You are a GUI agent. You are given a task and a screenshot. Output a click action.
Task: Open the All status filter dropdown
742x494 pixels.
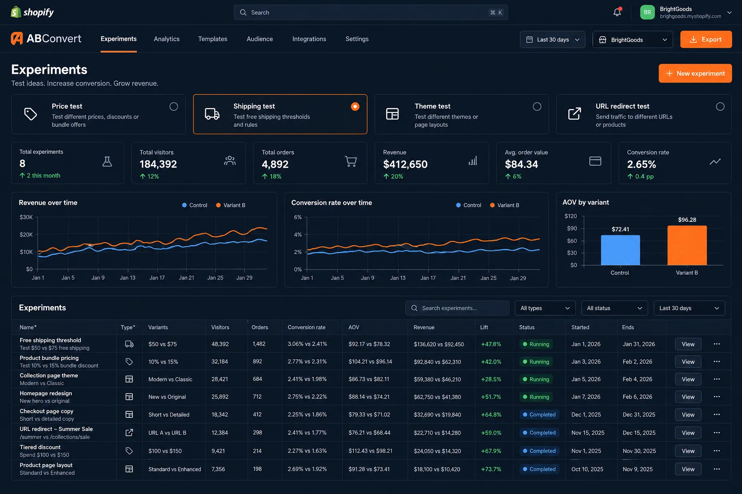pyautogui.click(x=615, y=308)
